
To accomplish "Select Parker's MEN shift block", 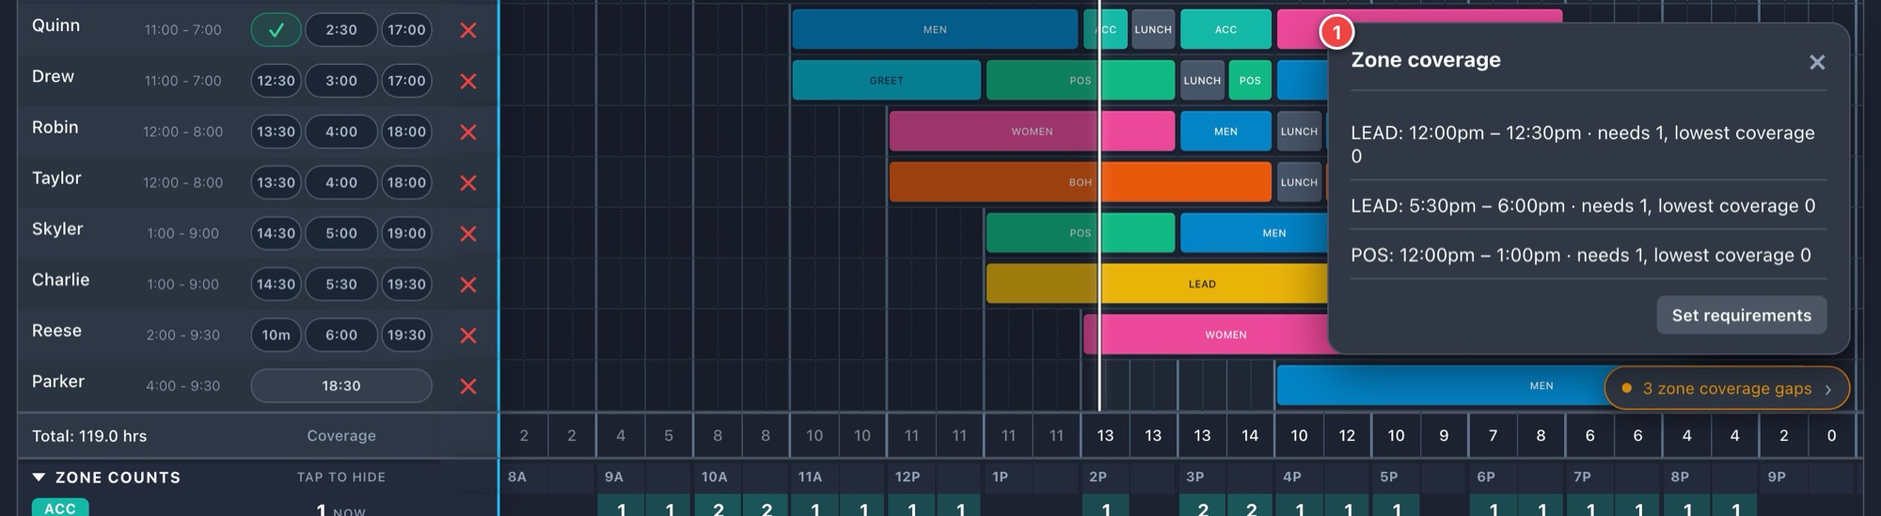I will pos(1441,385).
